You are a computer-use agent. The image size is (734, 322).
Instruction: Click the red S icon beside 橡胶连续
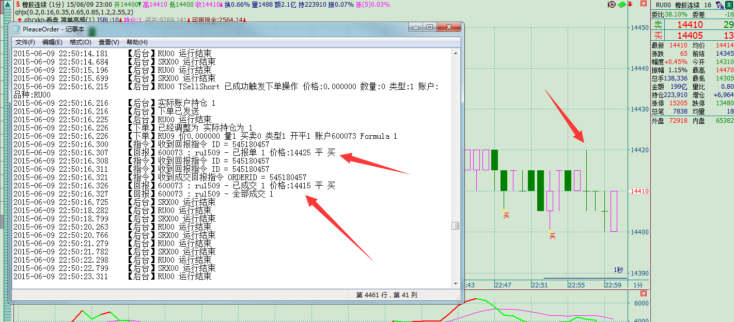(17, 4)
